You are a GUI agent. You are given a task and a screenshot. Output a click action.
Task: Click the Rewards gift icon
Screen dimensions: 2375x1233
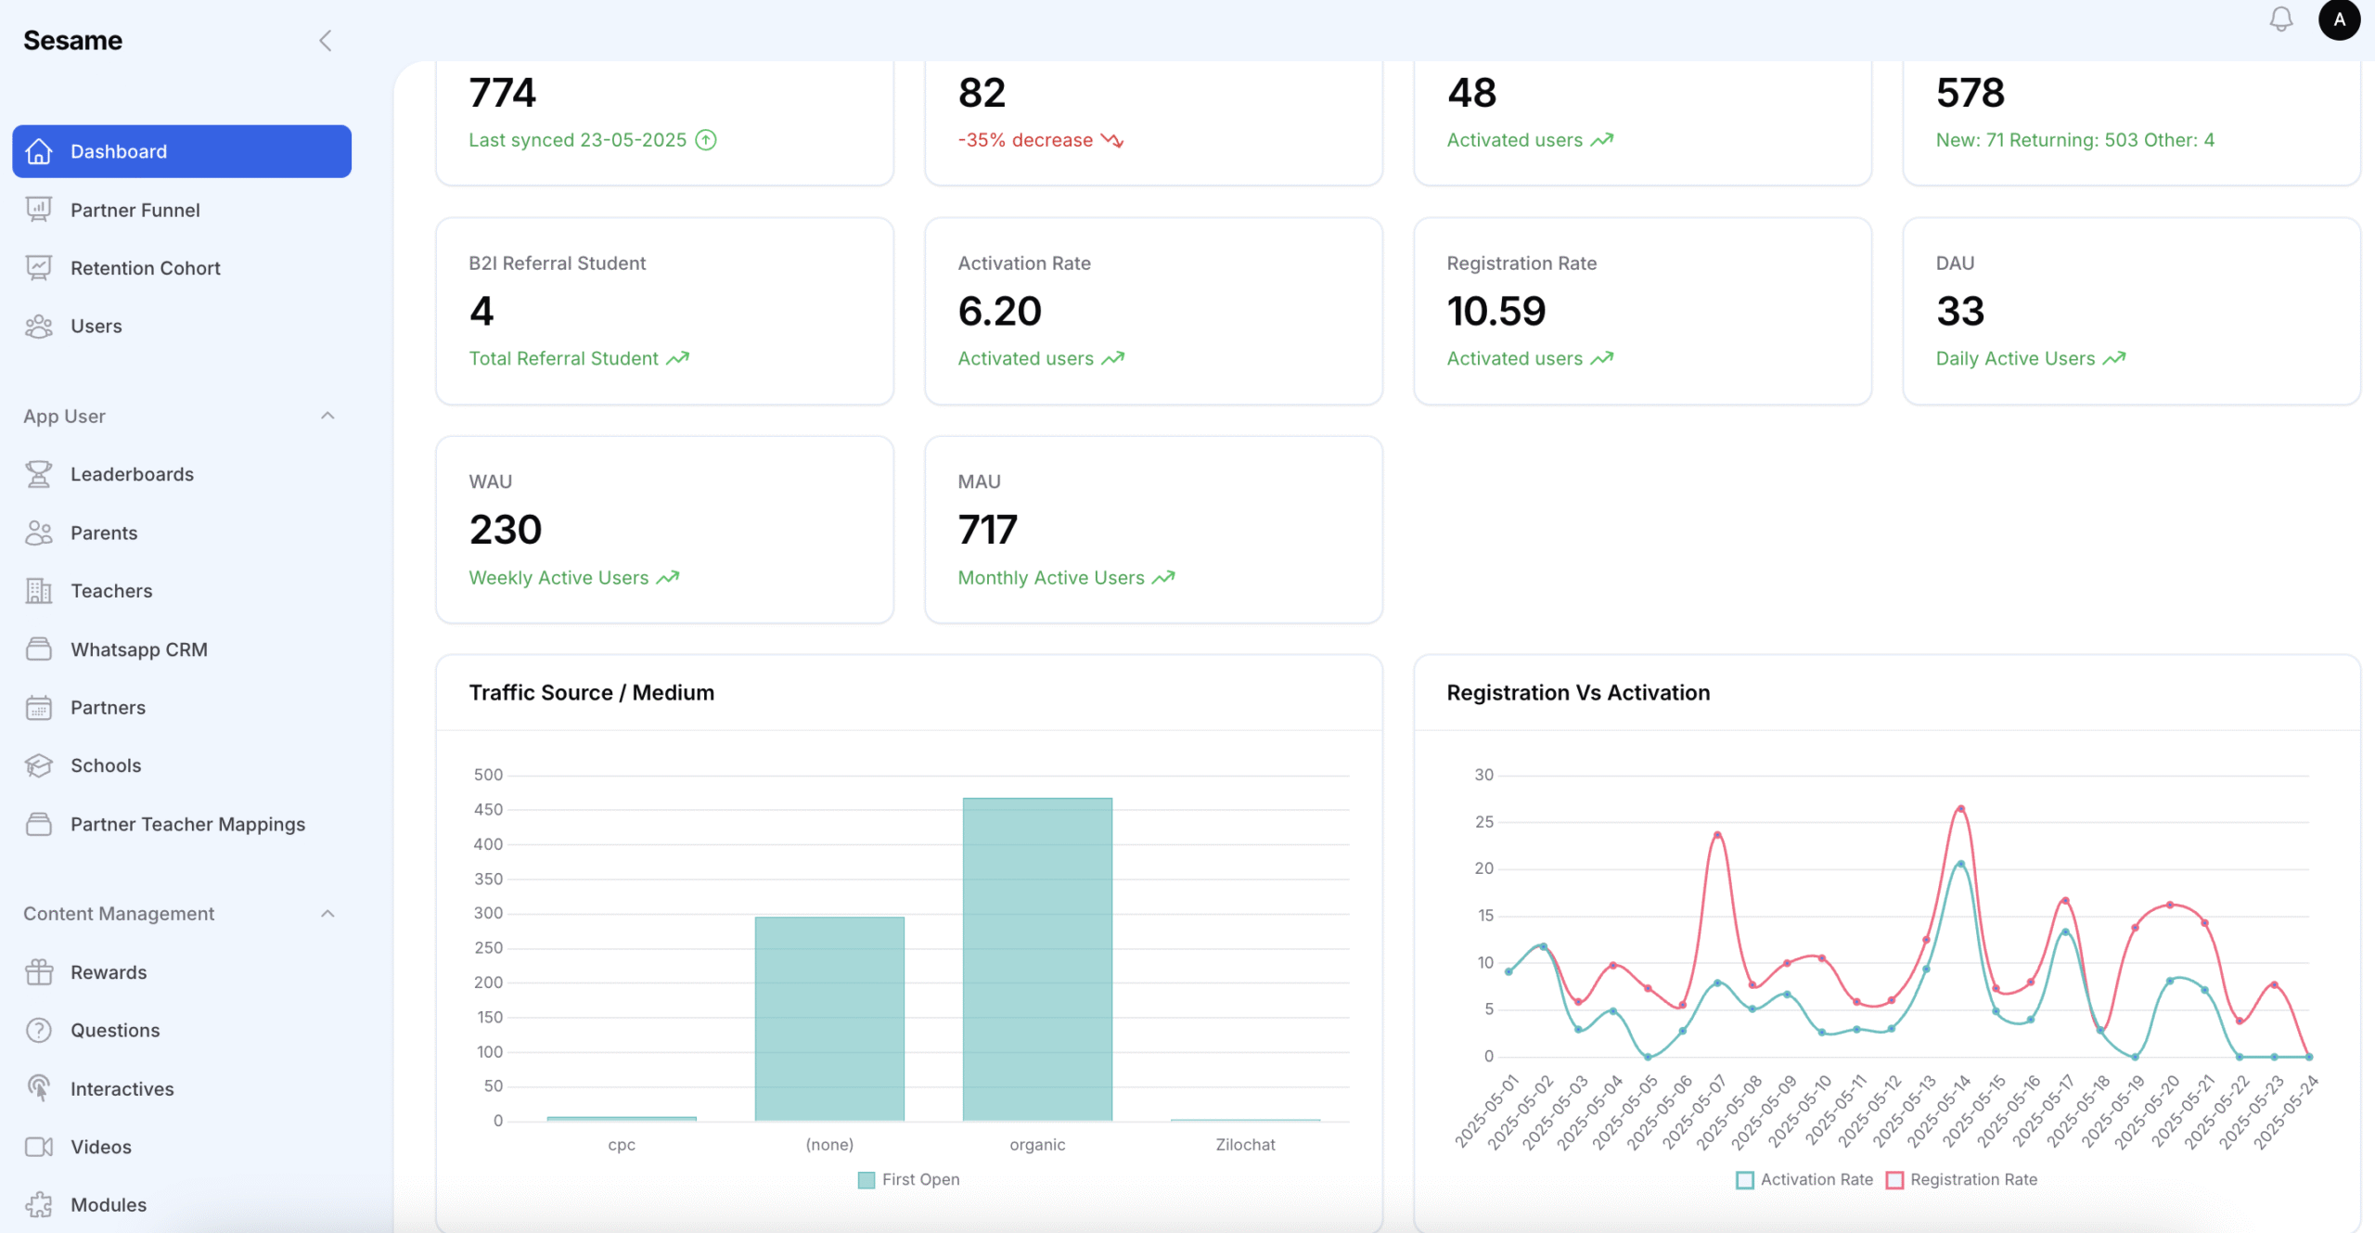pos(39,972)
